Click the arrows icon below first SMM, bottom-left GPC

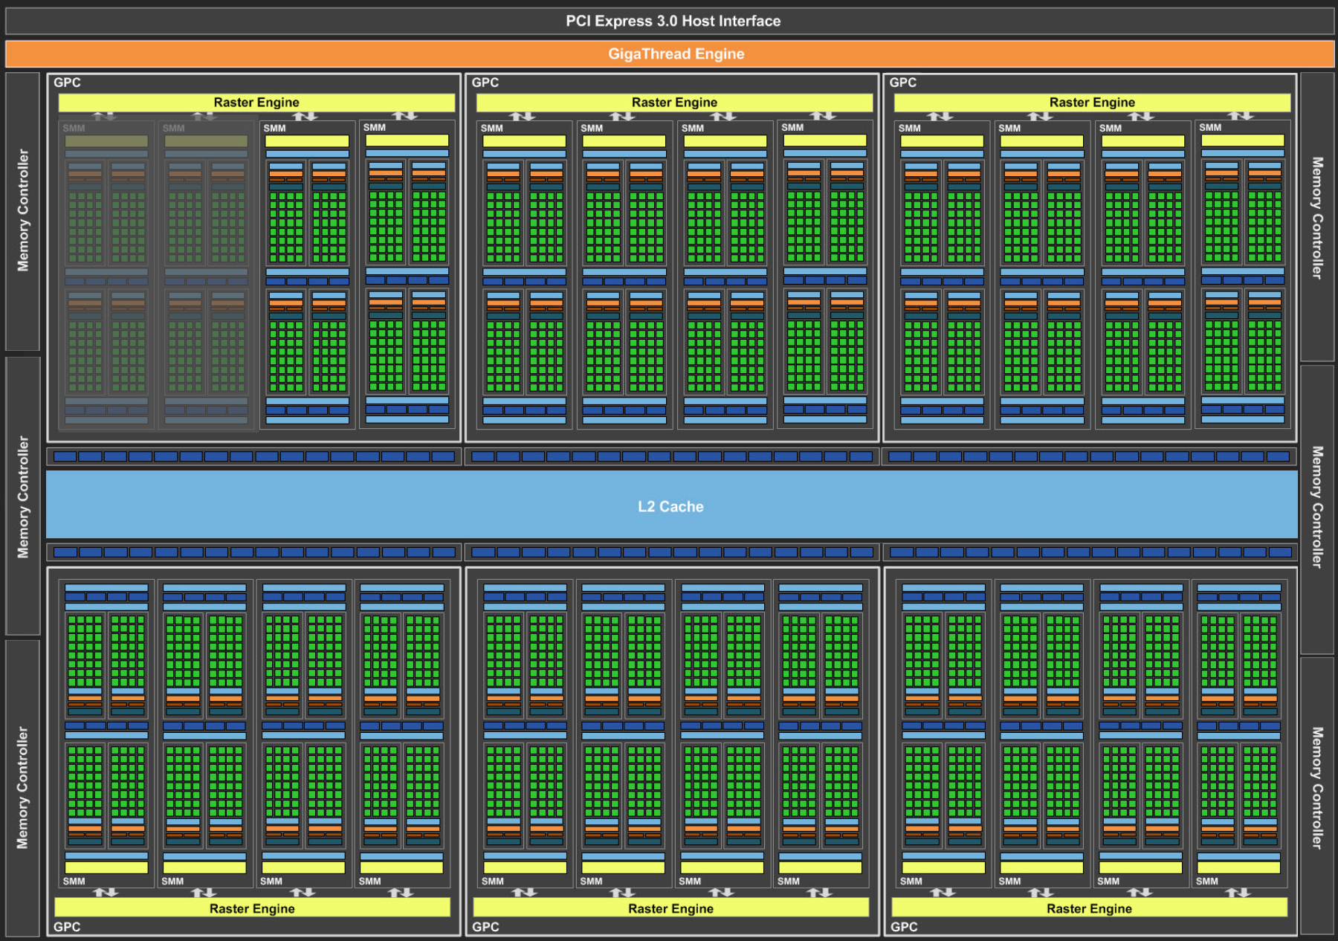tap(106, 892)
